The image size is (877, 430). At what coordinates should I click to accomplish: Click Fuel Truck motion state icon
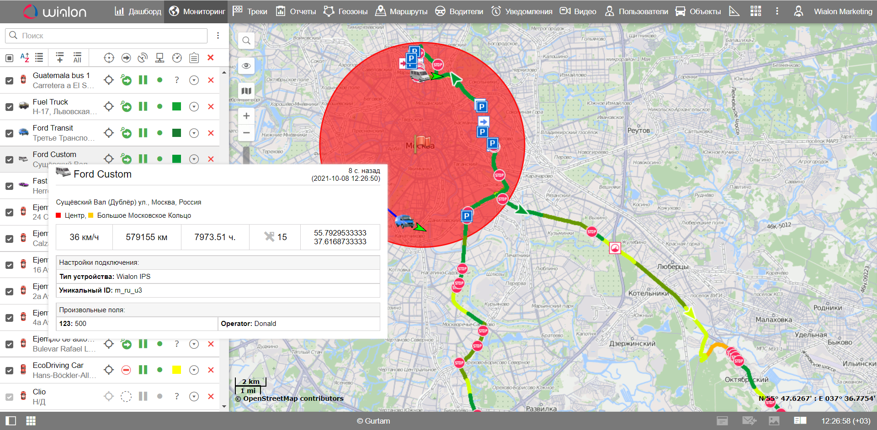(x=126, y=107)
